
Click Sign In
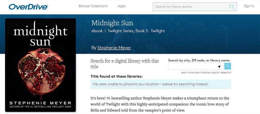point(249,6)
